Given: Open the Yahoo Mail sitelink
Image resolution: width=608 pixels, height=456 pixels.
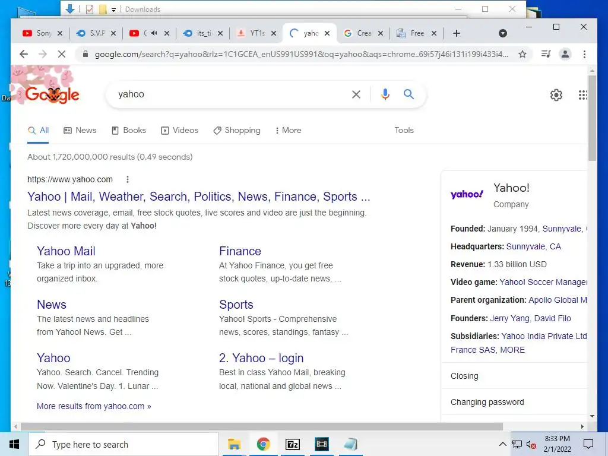Looking at the screenshot, I should pos(66,251).
